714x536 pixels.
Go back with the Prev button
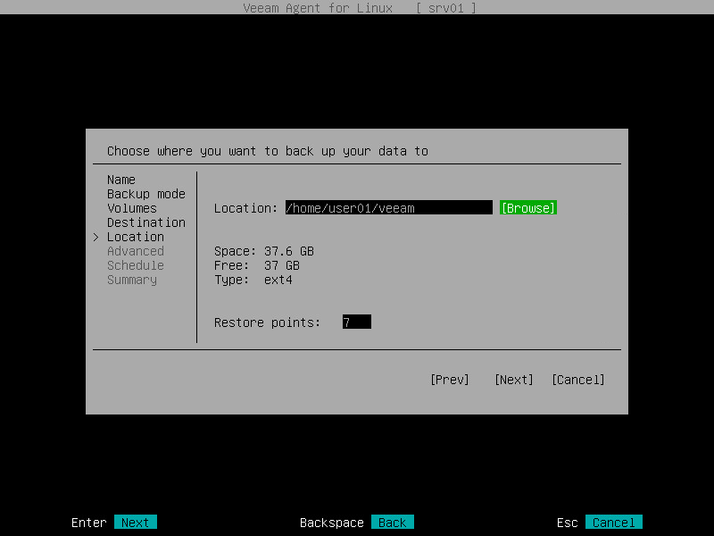click(450, 380)
